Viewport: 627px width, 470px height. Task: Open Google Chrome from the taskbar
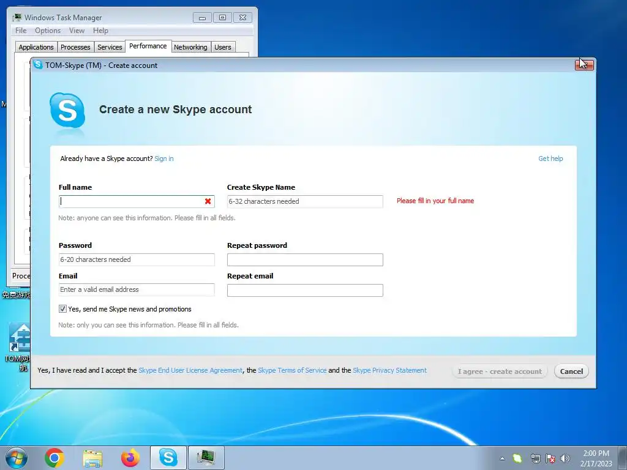point(54,458)
